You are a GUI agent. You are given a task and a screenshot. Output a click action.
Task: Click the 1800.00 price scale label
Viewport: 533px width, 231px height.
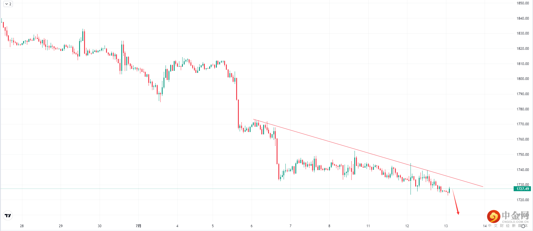coord(522,79)
